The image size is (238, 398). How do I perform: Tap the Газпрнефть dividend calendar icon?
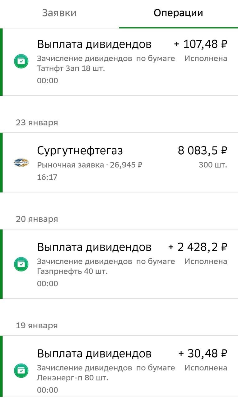(x=21, y=264)
